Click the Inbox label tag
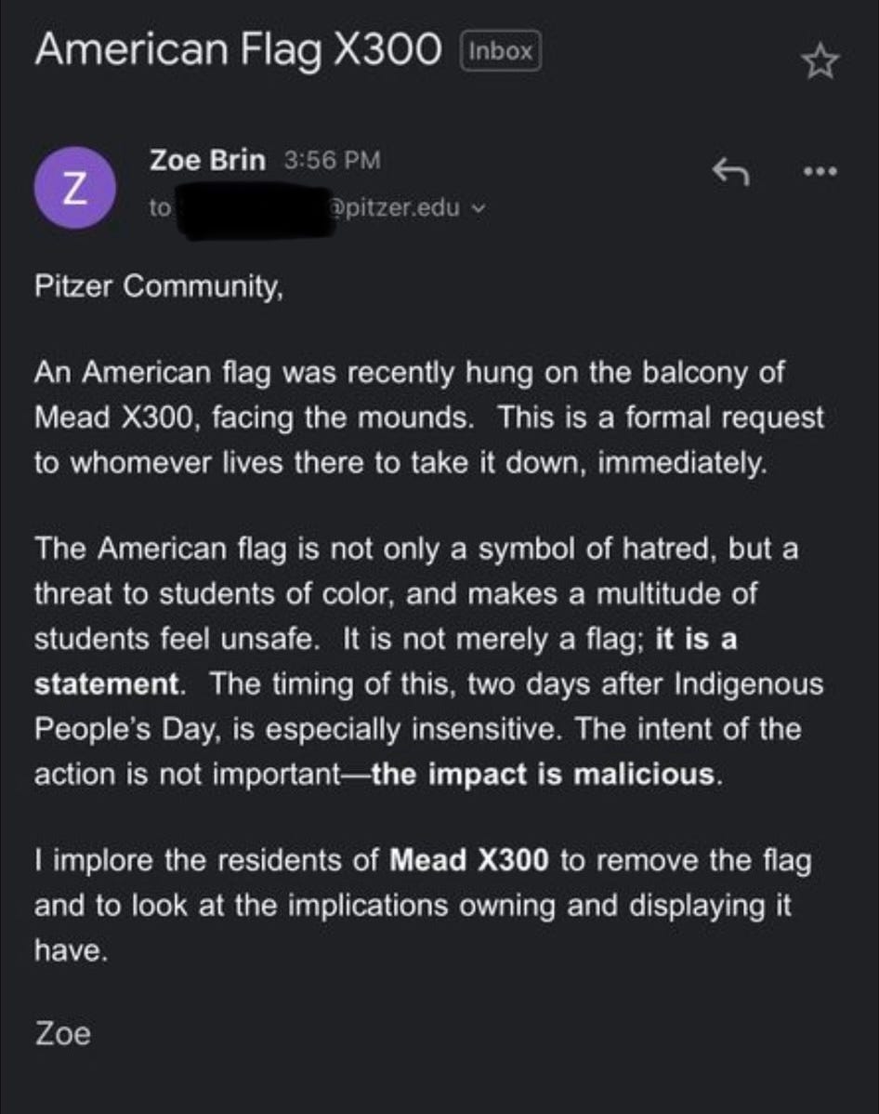The height and width of the screenshot is (1114, 879). point(501,51)
